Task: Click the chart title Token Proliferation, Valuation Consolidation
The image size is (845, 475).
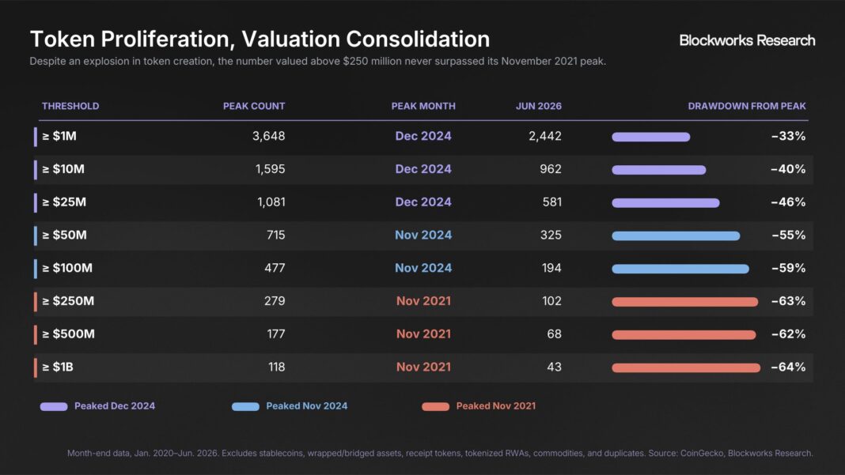Action: coord(260,40)
